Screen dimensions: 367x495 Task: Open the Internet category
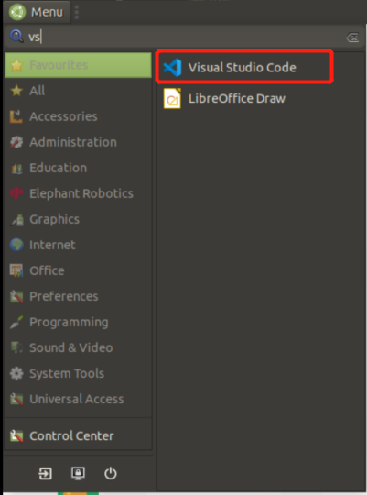pos(78,245)
